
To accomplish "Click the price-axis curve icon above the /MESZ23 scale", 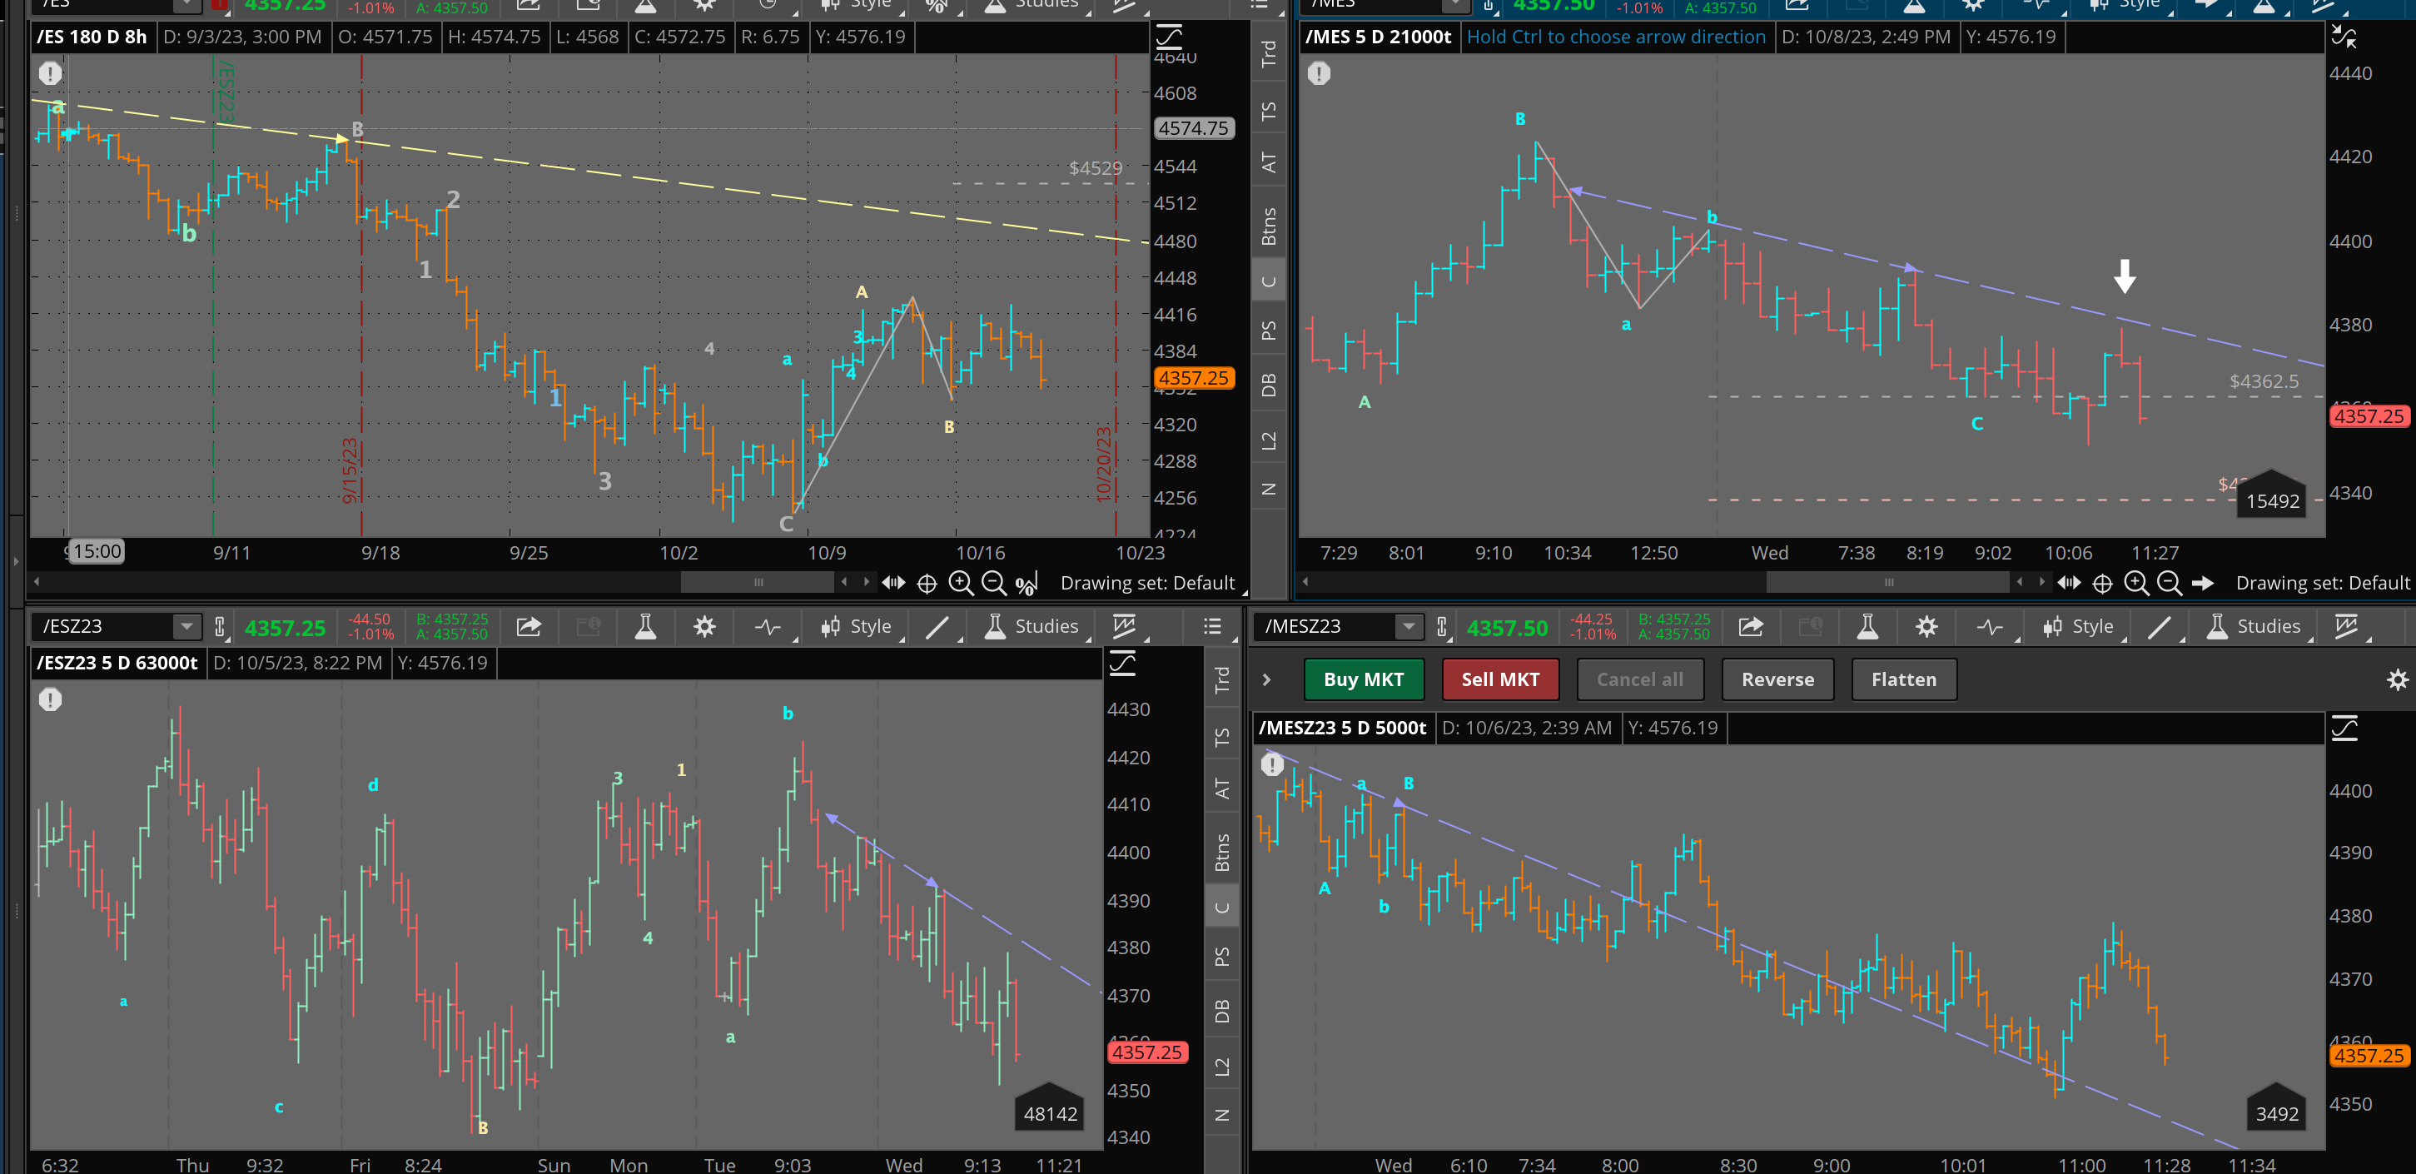I will point(2344,729).
